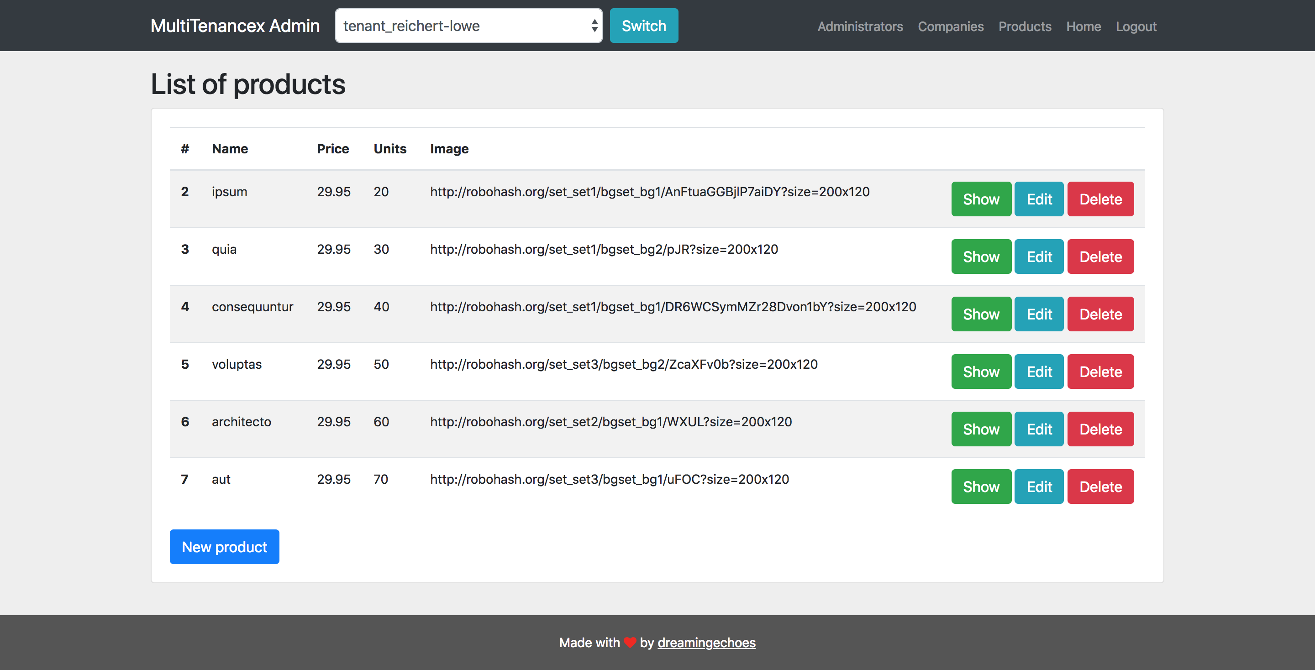Open the tenant selector dropdown
Viewport: 1315px width, 670px height.
click(468, 26)
